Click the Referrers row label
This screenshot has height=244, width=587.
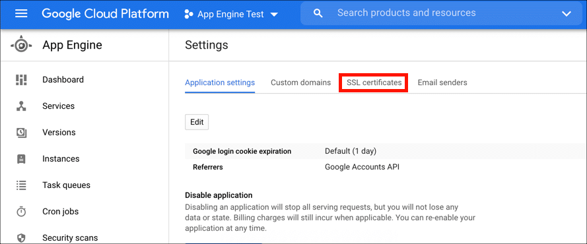(208, 167)
